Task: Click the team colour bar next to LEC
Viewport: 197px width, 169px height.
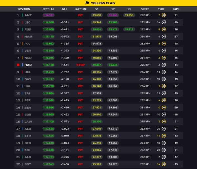Action: pos(22,22)
